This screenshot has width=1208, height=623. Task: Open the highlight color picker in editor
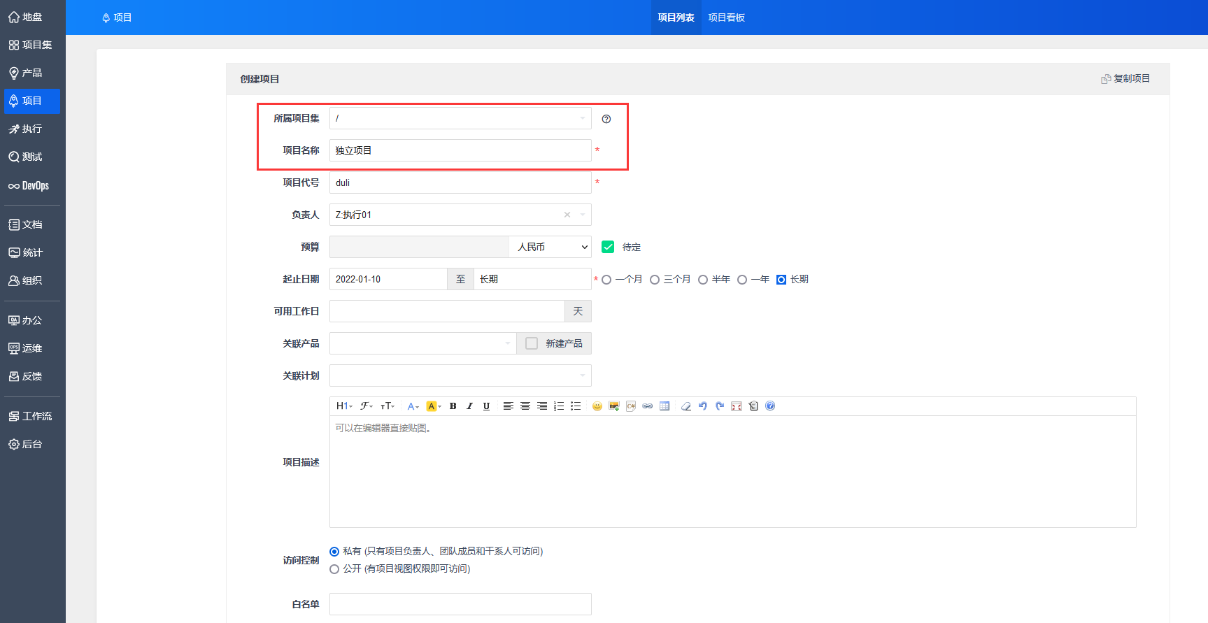[x=433, y=406]
